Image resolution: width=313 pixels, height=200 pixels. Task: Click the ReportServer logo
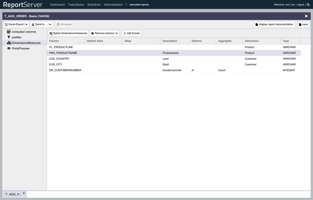click(x=23, y=5)
